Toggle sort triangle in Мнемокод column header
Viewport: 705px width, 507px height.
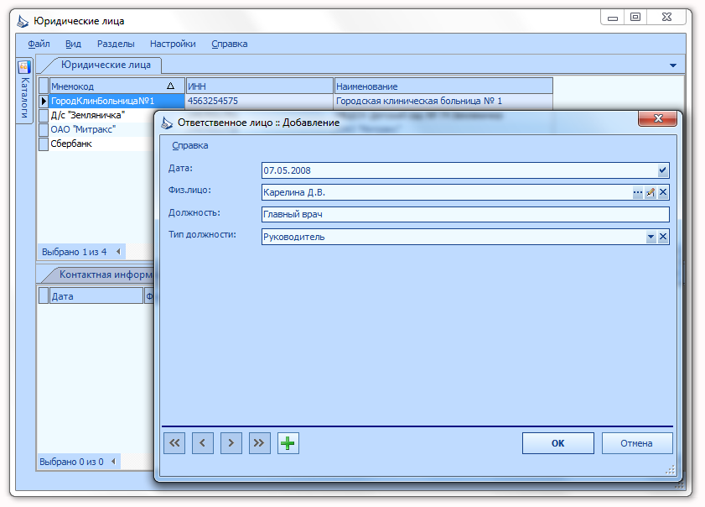[x=170, y=86]
